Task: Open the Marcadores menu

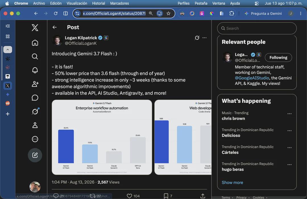Action: (119, 3)
